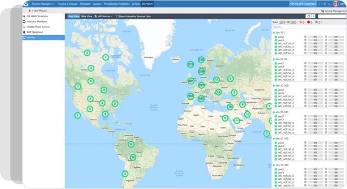Open SD-WAN Templates in the sidebar

37,16
